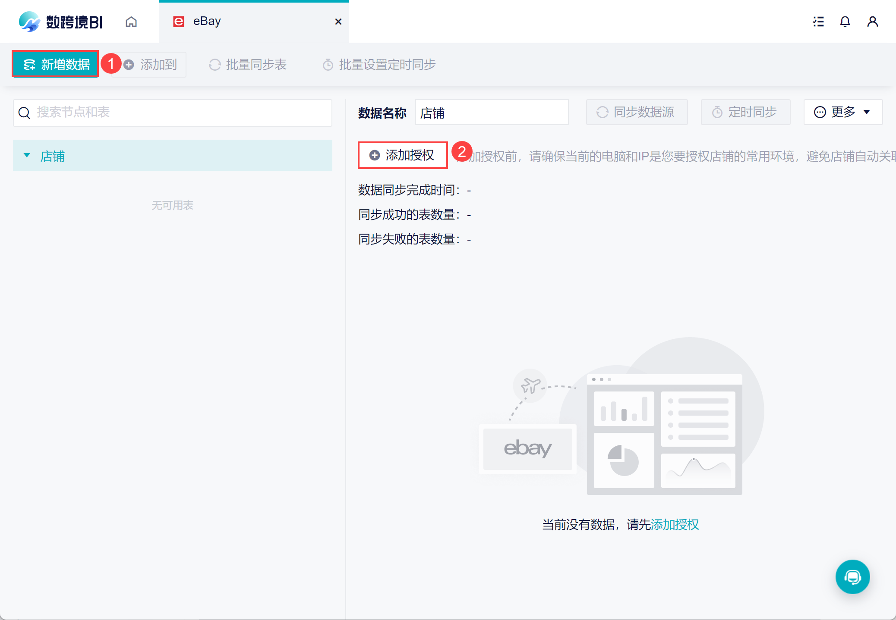Focus the 搜索节点和表 search field
Viewport: 896px width, 620px height.
(181, 113)
